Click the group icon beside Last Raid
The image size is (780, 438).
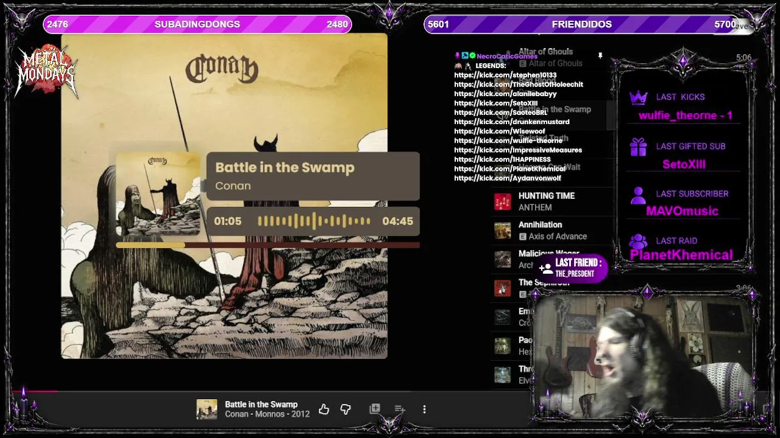(638, 242)
